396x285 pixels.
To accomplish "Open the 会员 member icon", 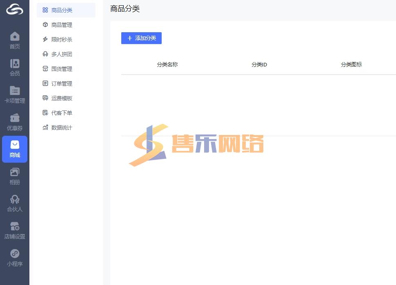I will pyautogui.click(x=15, y=64).
